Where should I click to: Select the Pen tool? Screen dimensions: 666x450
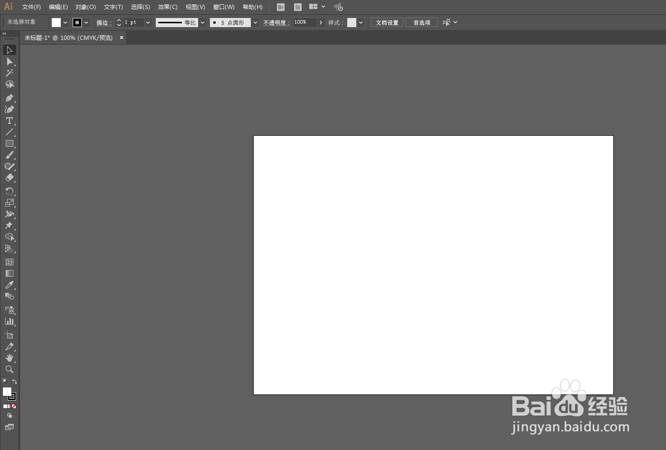point(10,98)
